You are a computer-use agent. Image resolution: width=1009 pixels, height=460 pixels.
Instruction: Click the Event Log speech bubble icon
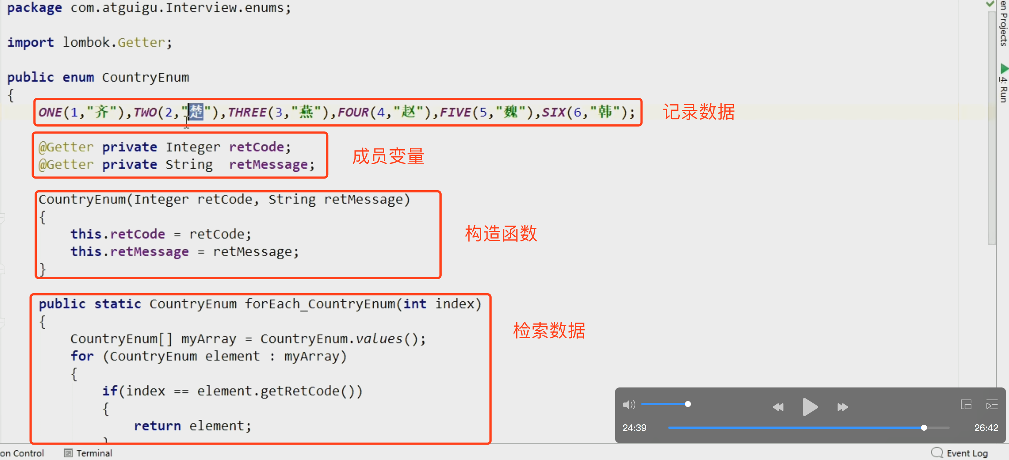click(x=936, y=452)
